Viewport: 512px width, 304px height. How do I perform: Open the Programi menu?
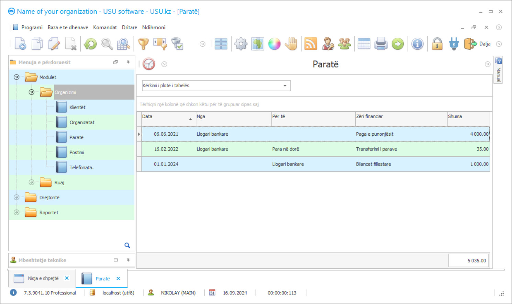[x=32, y=27]
